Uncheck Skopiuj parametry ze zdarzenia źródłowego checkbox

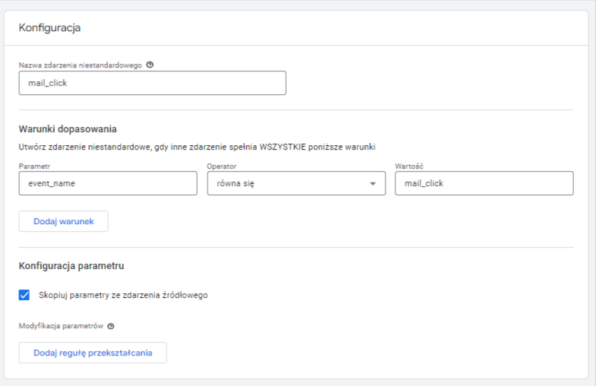tap(24, 295)
